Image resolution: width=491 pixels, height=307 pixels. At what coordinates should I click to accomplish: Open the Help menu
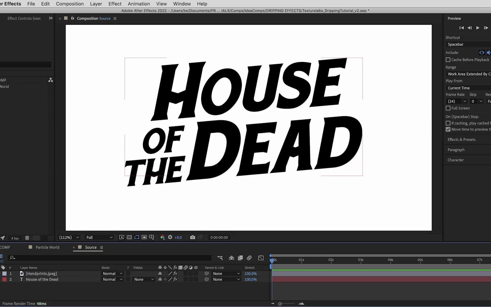[x=202, y=4]
